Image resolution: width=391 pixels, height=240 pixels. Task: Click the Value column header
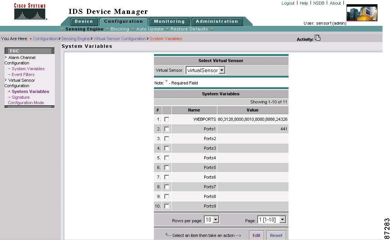253,110
